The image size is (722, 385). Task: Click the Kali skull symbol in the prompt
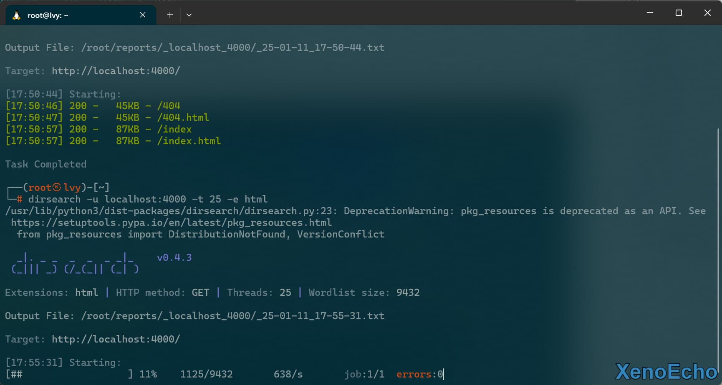(57, 187)
